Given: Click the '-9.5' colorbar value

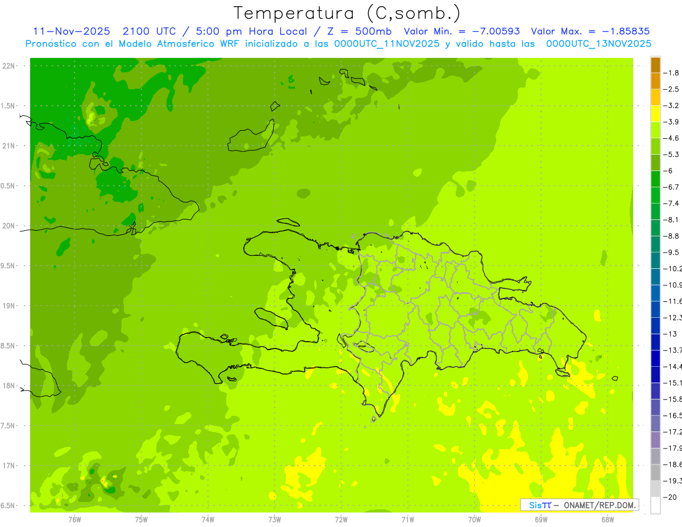Looking at the screenshot, I should 671,252.
